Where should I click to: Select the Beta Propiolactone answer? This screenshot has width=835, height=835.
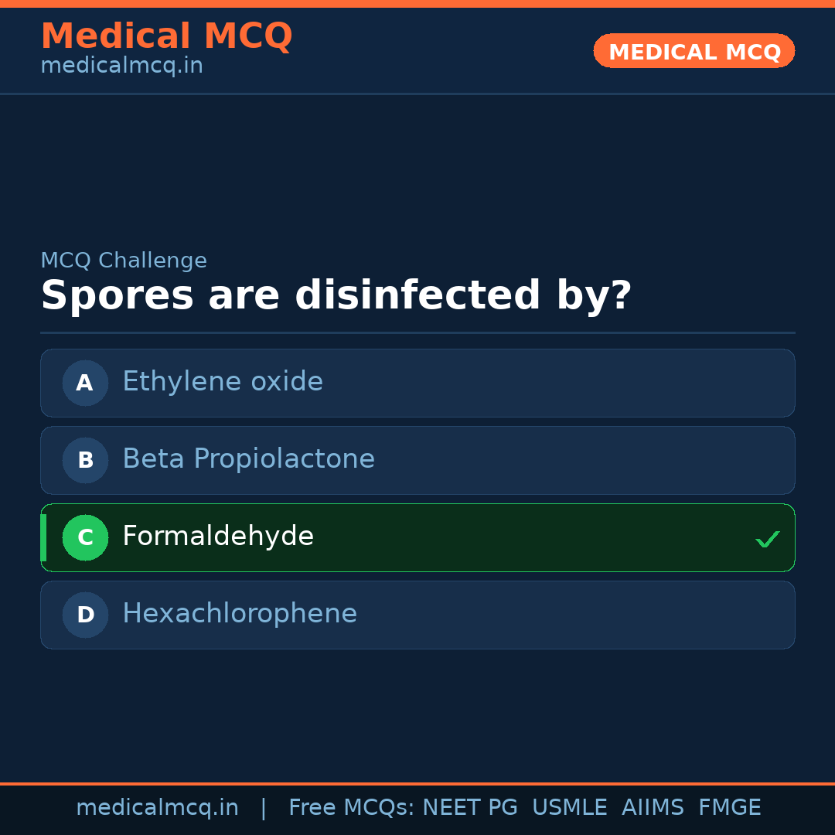(x=248, y=459)
